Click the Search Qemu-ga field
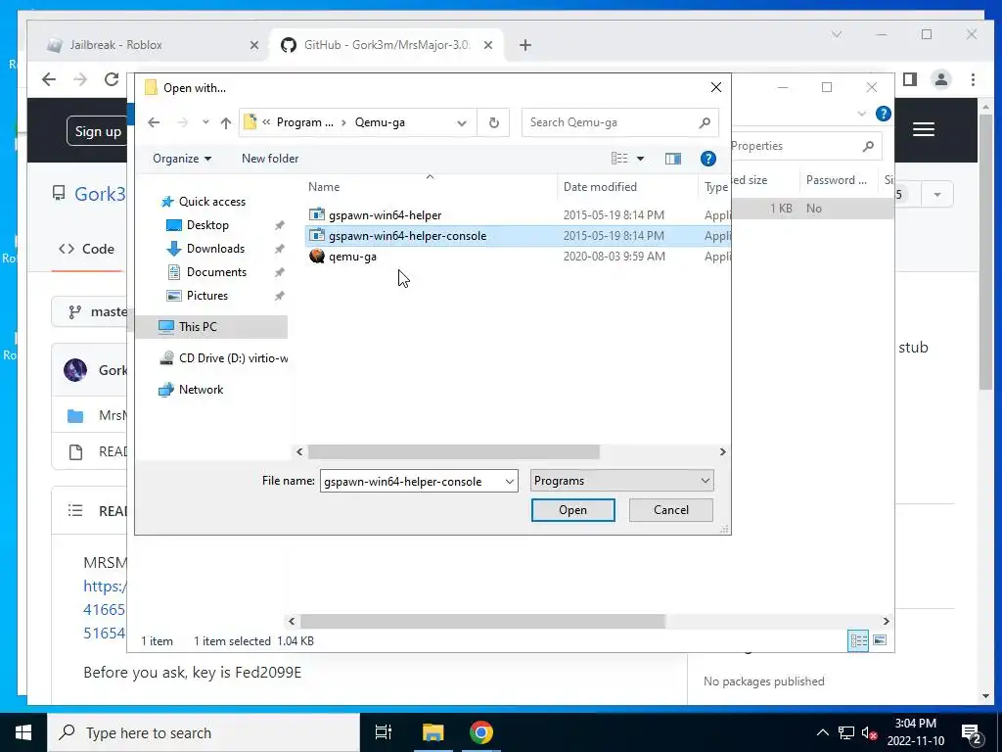Image resolution: width=1002 pixels, height=752 pixels. pyautogui.click(x=619, y=122)
